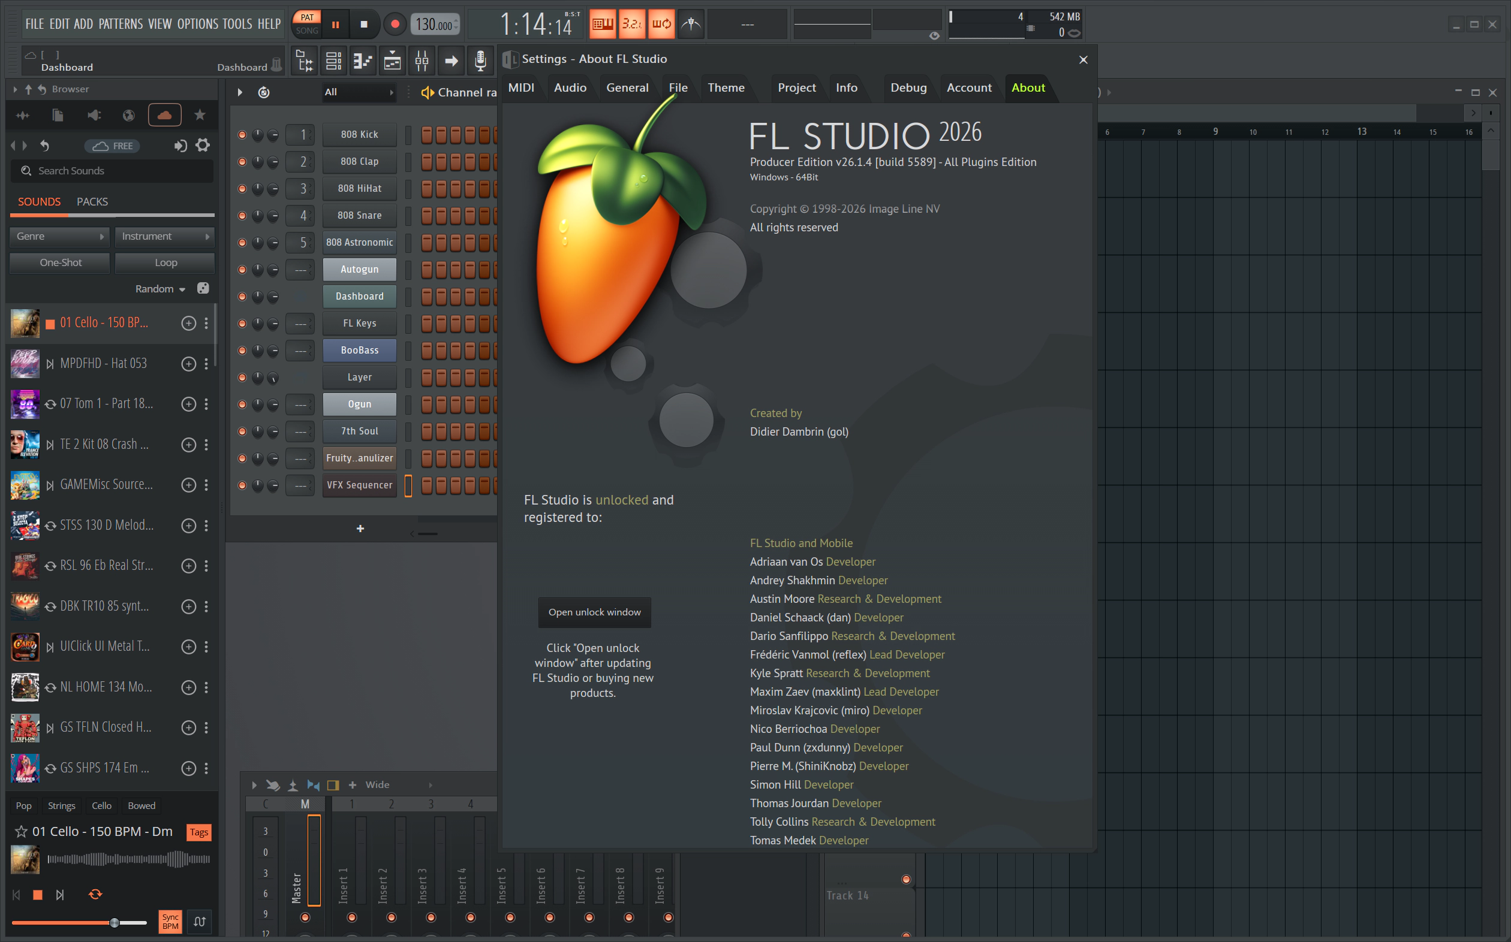The width and height of the screenshot is (1511, 942).
Task: Click the Search Sounds field
Action: click(x=112, y=171)
